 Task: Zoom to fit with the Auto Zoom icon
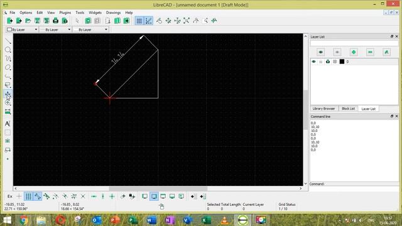pos(187,21)
